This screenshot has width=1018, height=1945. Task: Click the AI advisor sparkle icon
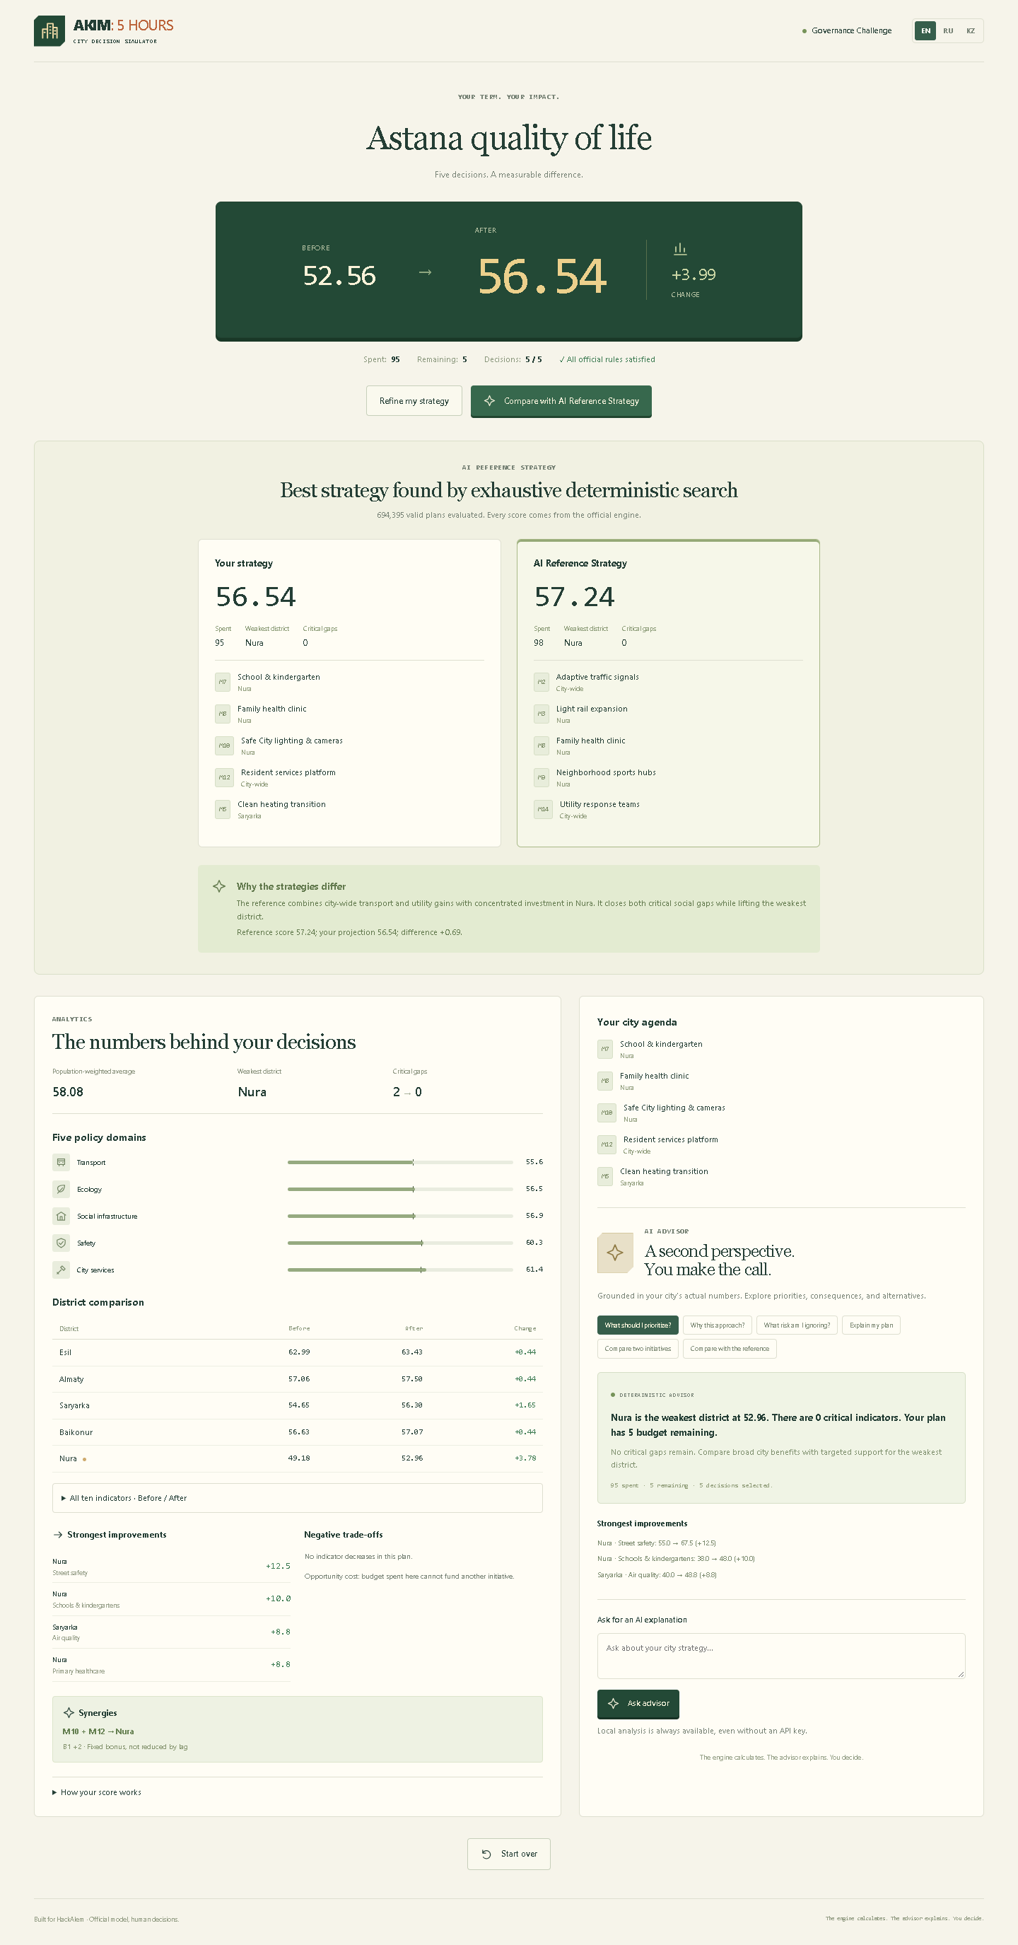[x=615, y=1253]
